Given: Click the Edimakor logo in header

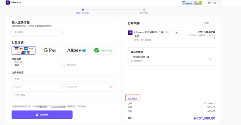Looking at the screenshot, I should point(13,3).
